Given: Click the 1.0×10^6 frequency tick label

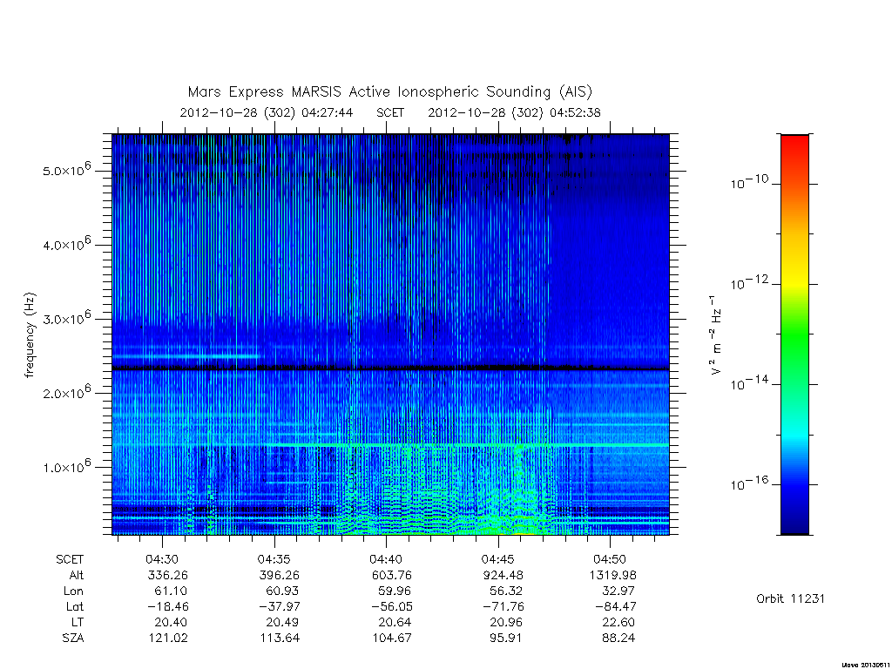Looking at the screenshot, I should [x=66, y=466].
